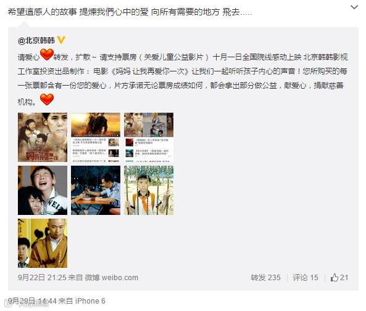Click the like count number 21
Screen dimensions: 366x311
coord(344,278)
